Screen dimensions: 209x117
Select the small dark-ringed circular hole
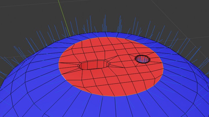click(142, 59)
